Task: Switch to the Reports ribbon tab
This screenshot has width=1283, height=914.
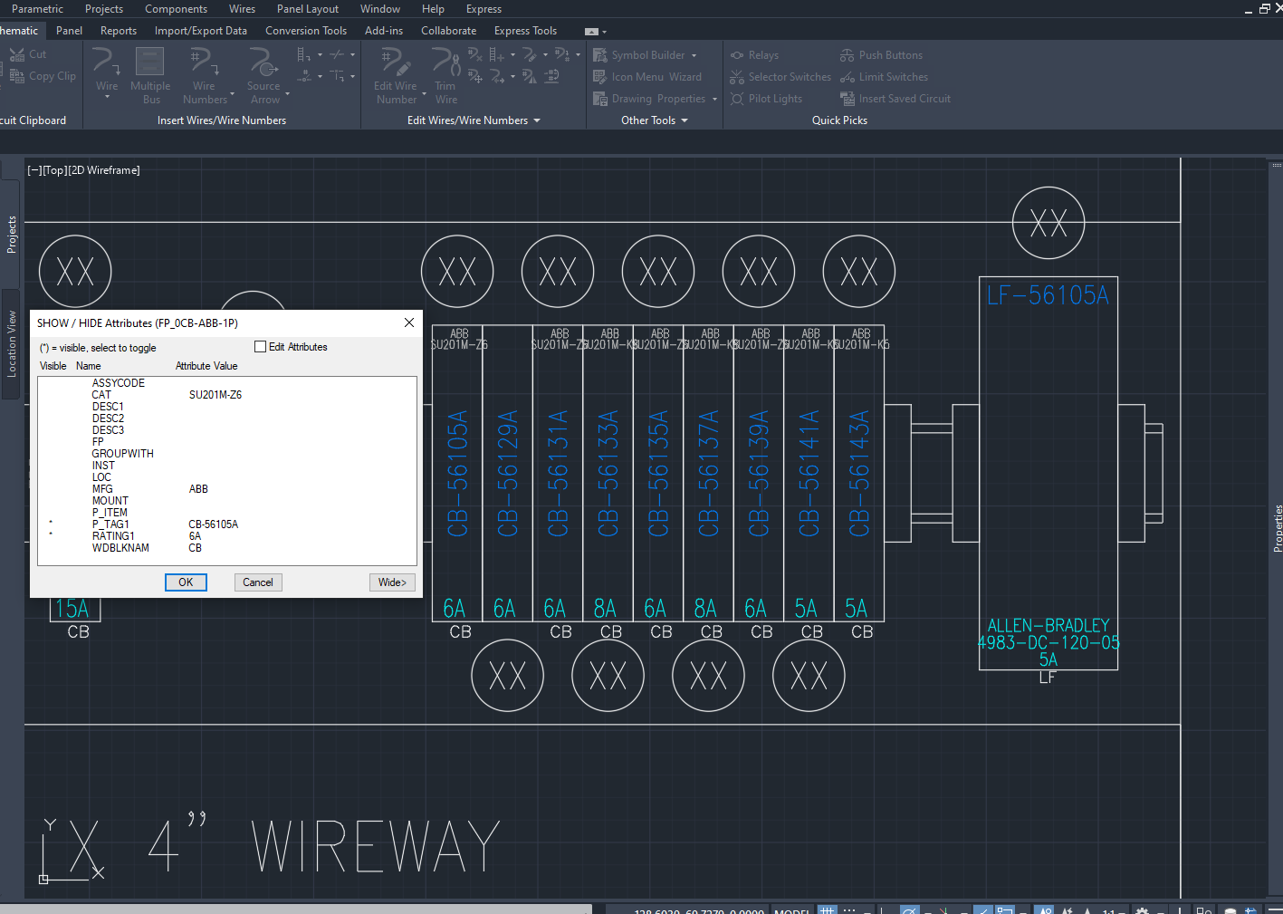Action: (x=119, y=31)
